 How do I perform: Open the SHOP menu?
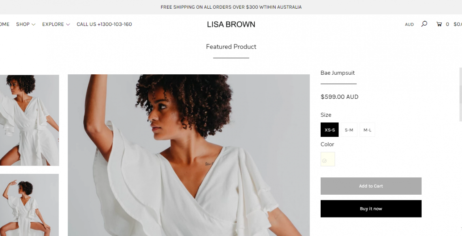(x=23, y=24)
